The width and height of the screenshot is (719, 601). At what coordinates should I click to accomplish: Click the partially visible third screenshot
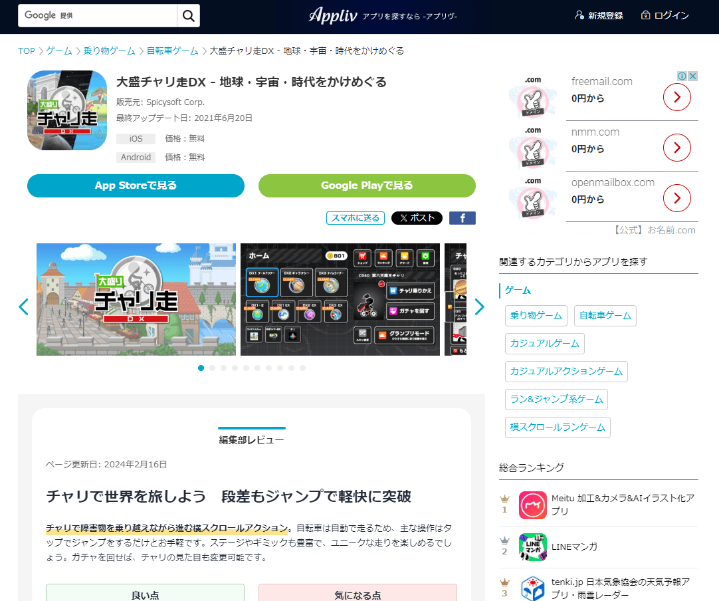point(455,300)
